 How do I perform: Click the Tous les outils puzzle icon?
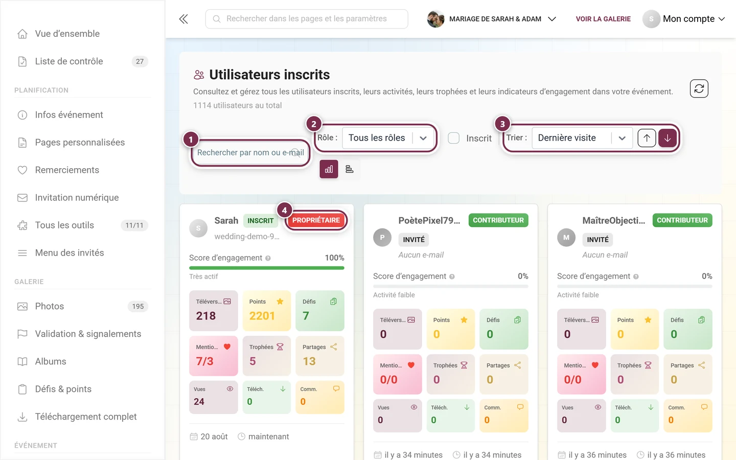point(22,225)
